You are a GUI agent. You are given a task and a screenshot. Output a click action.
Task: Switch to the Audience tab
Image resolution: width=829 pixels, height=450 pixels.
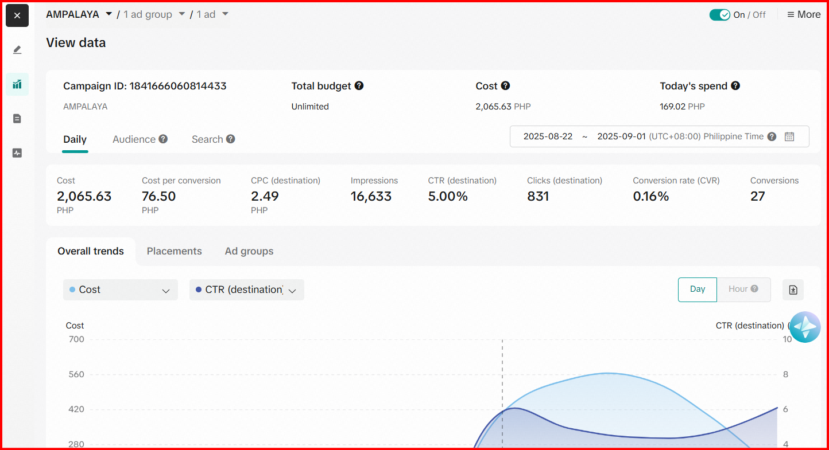click(x=140, y=139)
